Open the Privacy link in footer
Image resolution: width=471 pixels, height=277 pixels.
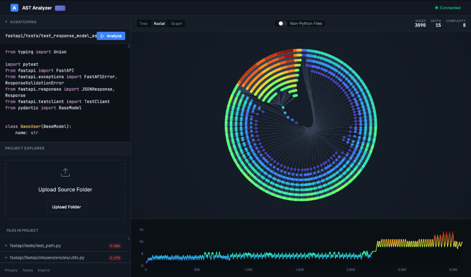coord(11,270)
